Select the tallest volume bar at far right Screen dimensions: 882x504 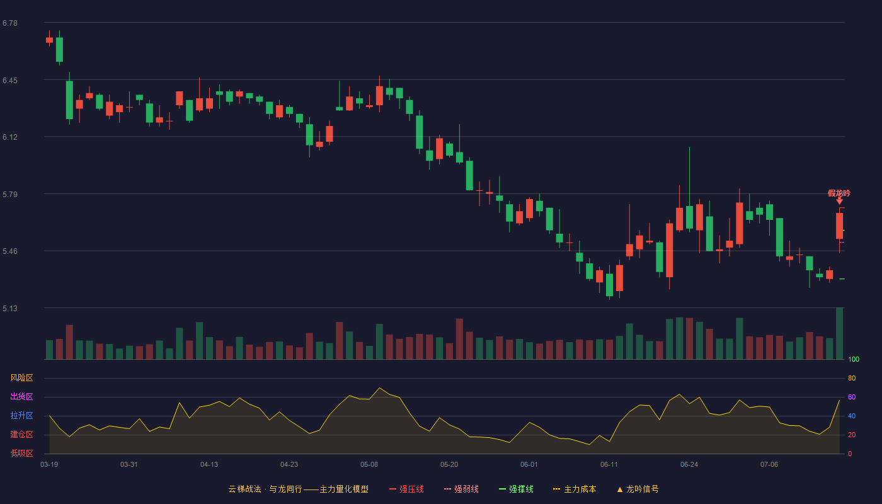tap(839, 333)
